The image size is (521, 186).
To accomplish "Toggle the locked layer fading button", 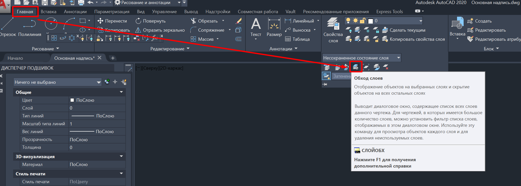I will click(x=326, y=76).
